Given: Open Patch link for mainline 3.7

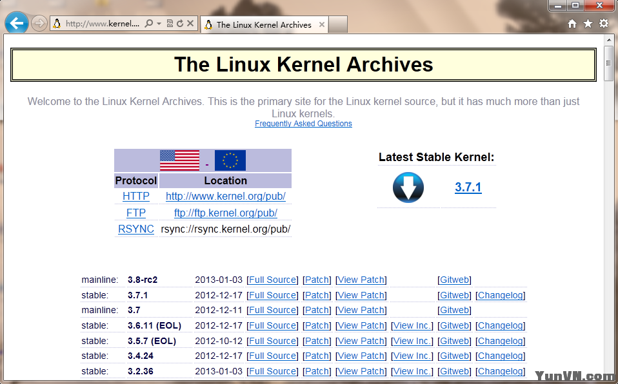Looking at the screenshot, I should tap(317, 310).
